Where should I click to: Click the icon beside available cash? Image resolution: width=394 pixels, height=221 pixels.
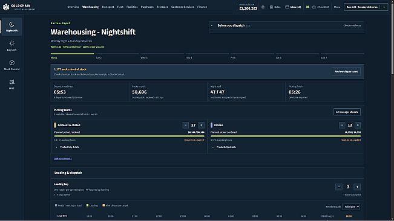point(263,7)
